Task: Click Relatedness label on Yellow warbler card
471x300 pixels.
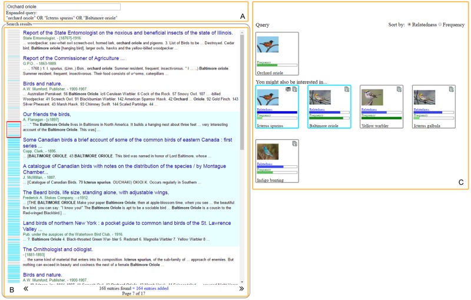Action: [x=369, y=109]
